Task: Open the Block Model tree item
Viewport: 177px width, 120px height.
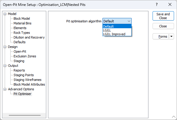Action: tap(22, 19)
